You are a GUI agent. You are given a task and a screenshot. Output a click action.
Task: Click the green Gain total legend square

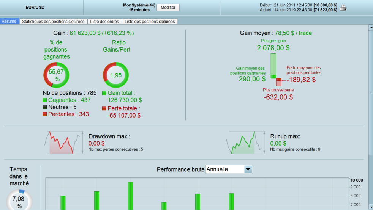click(x=104, y=93)
